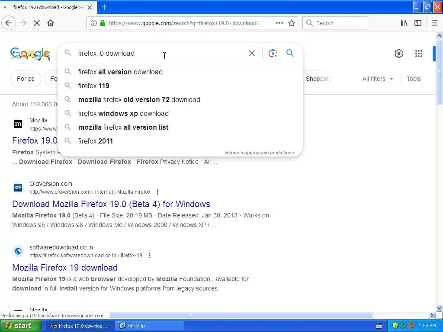Click the horizontal scrollbar right arrow
The width and height of the screenshot is (443, 332).
(x=432, y=315)
